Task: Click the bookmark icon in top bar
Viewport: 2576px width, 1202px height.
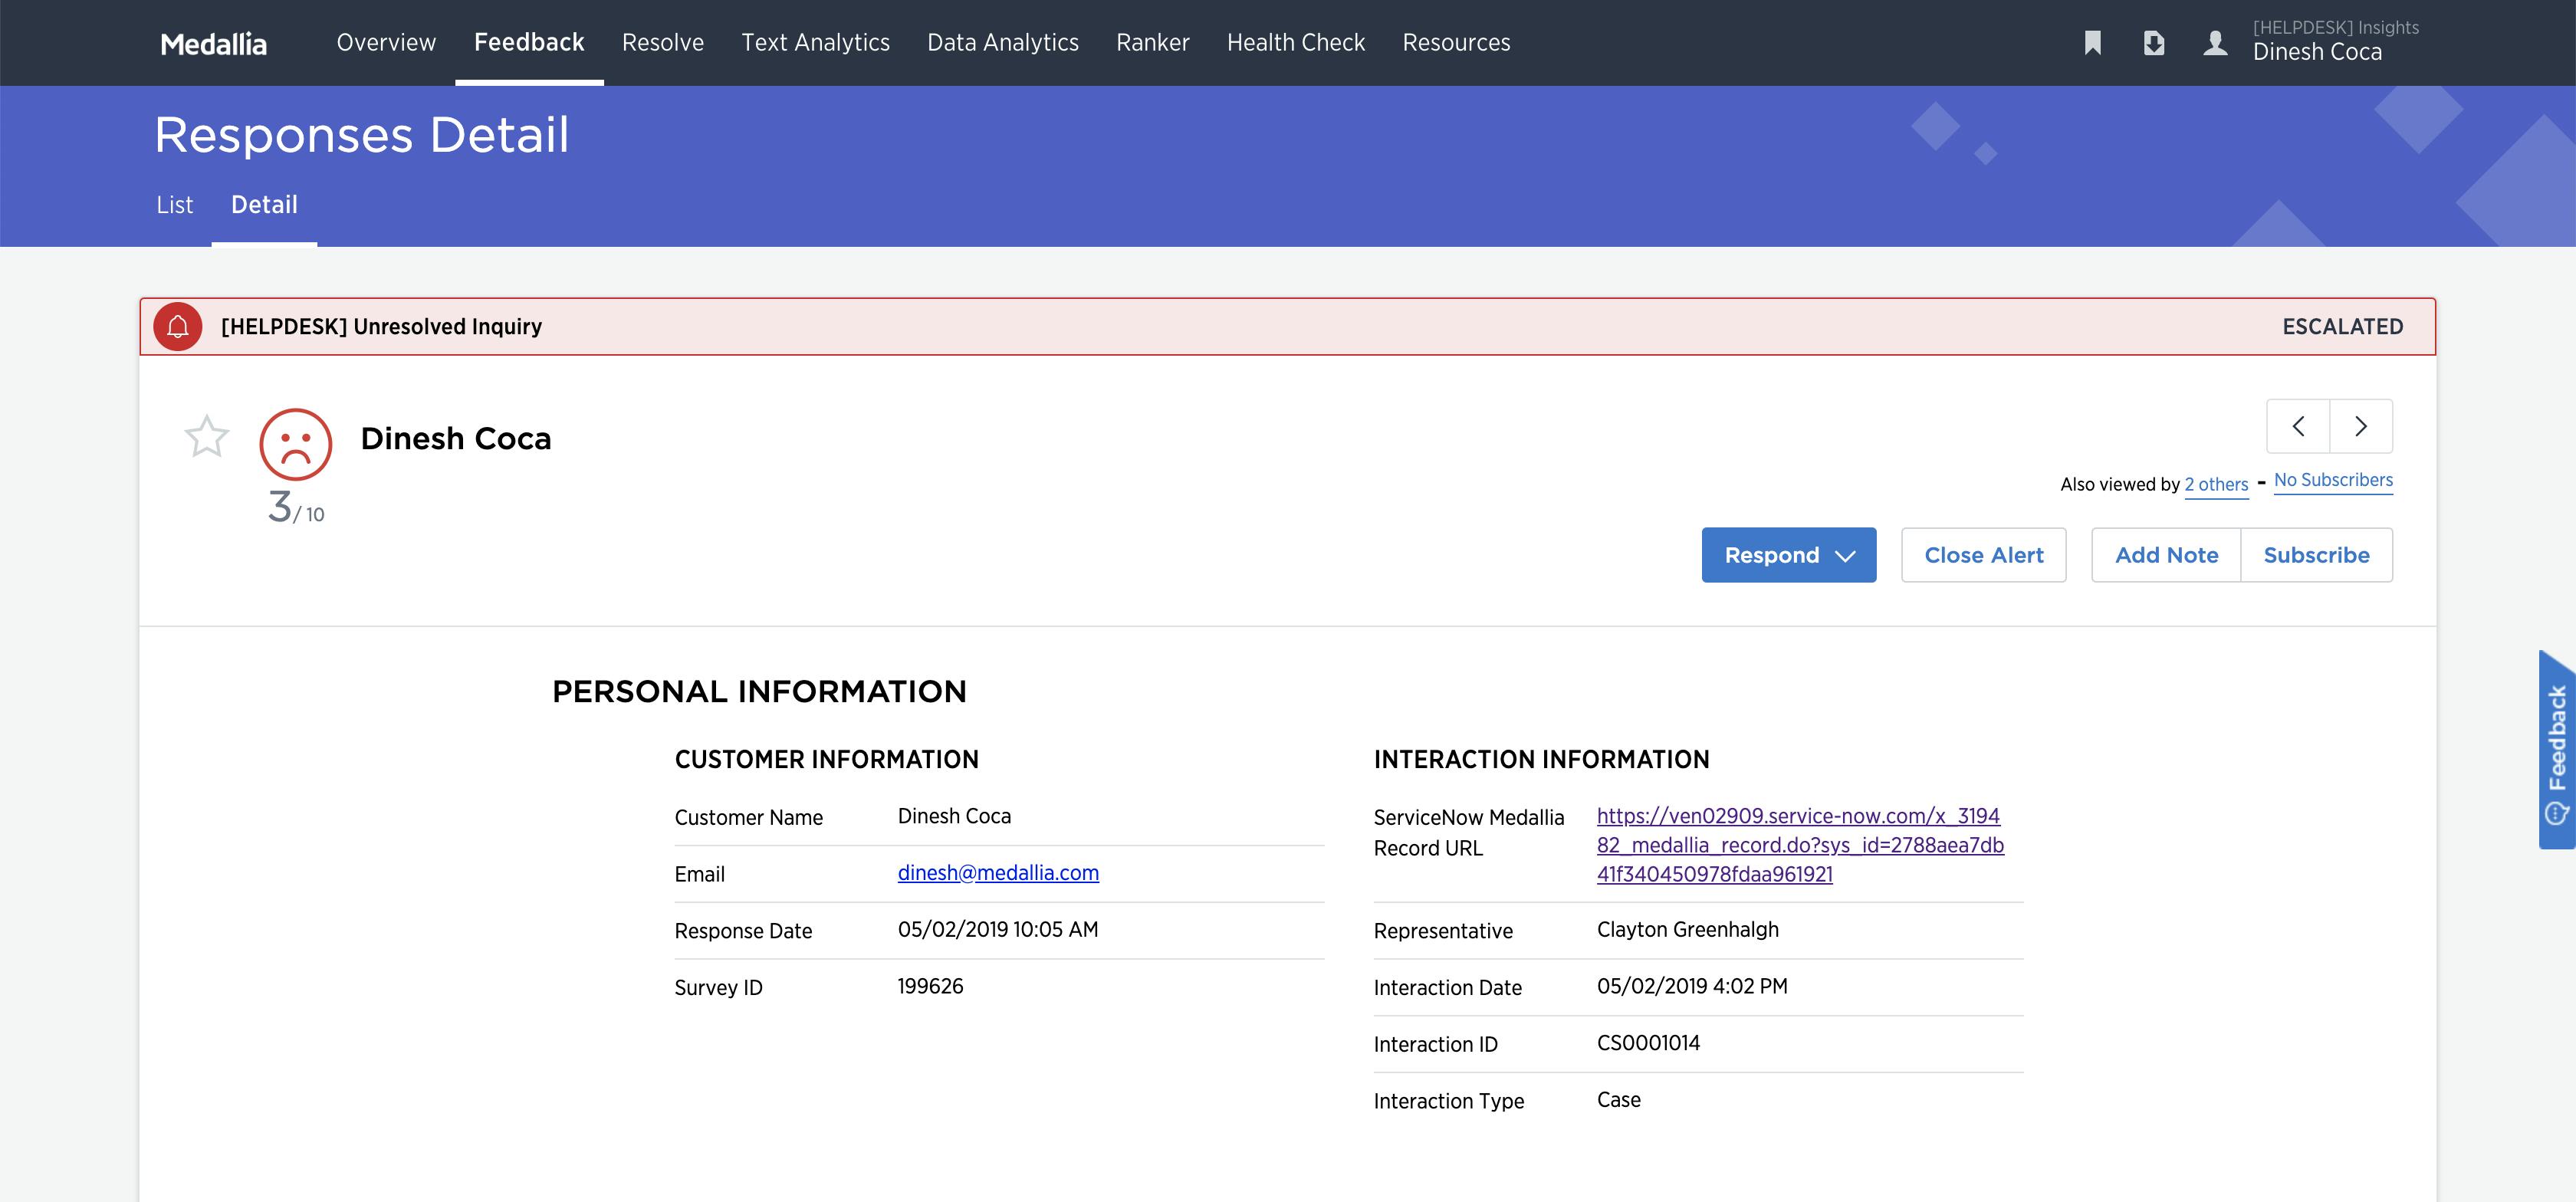Action: 2092,43
